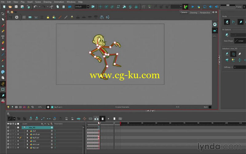Click the Frame number field in playback toolbar
Image resolution: width=246 pixels, height=154 pixels.
click(244, 7)
